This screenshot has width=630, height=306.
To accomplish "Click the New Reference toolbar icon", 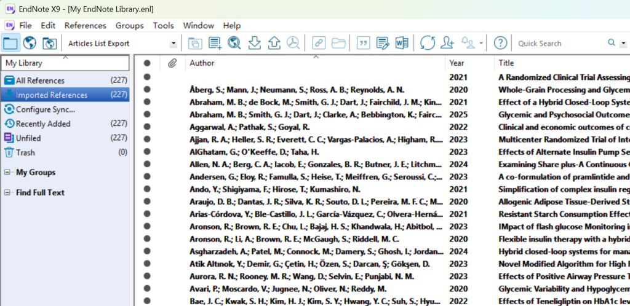I will coord(215,43).
